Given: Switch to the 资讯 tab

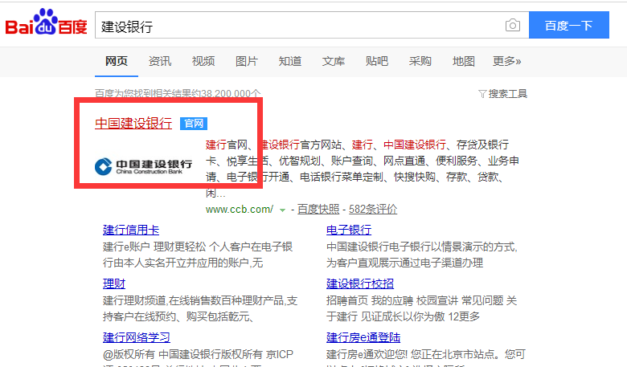Looking at the screenshot, I should tap(159, 61).
